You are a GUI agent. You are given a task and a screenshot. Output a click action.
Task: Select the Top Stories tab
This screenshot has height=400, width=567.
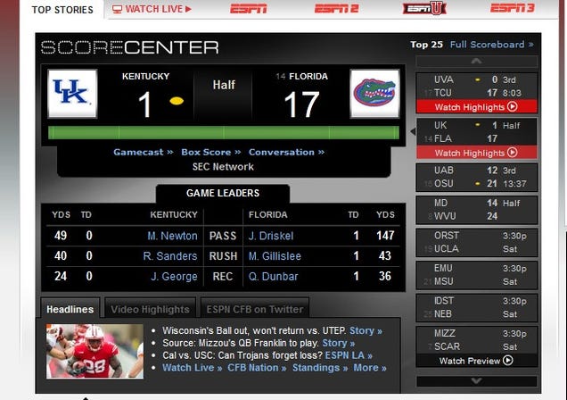[62, 10]
